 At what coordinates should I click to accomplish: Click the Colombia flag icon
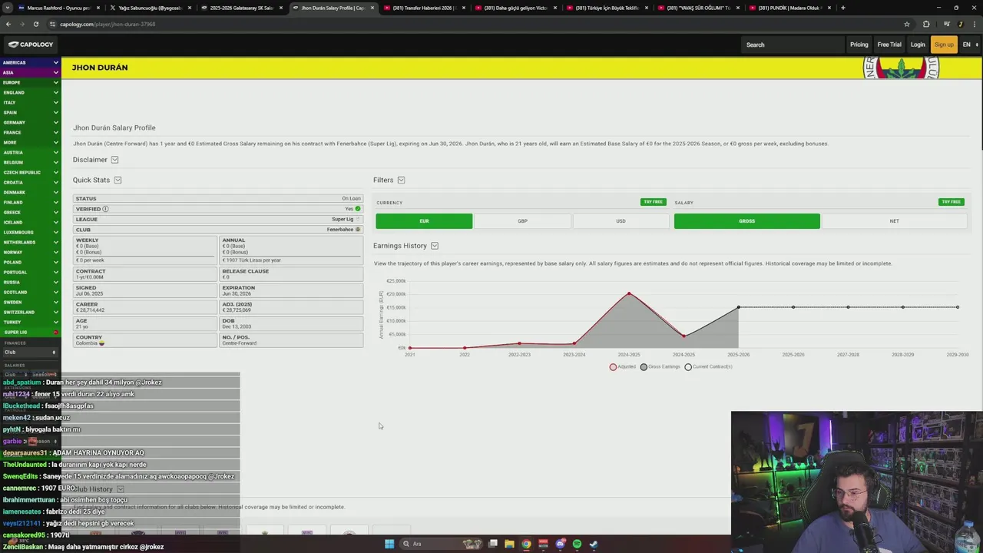[101, 343]
